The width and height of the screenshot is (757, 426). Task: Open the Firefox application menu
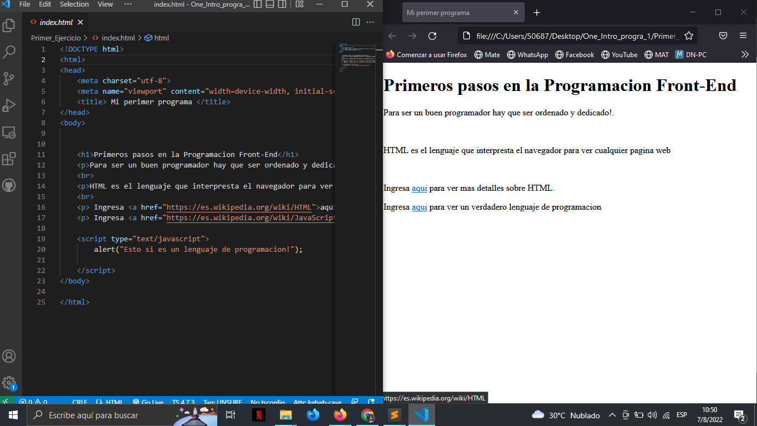[743, 36]
